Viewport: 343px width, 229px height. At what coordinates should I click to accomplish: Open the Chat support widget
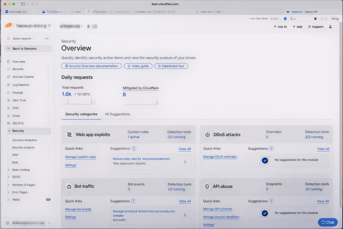point(328,222)
